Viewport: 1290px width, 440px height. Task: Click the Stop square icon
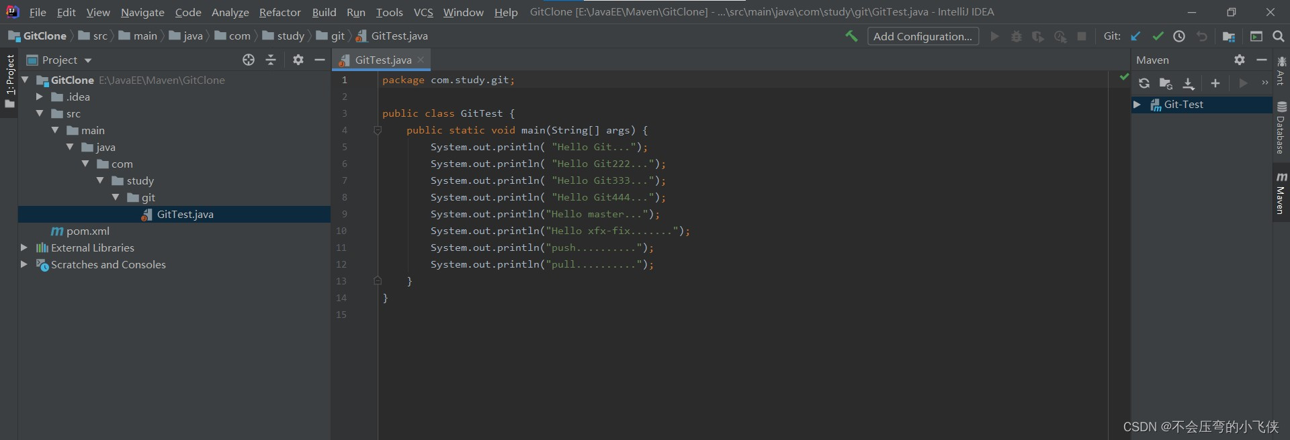coord(1082,36)
